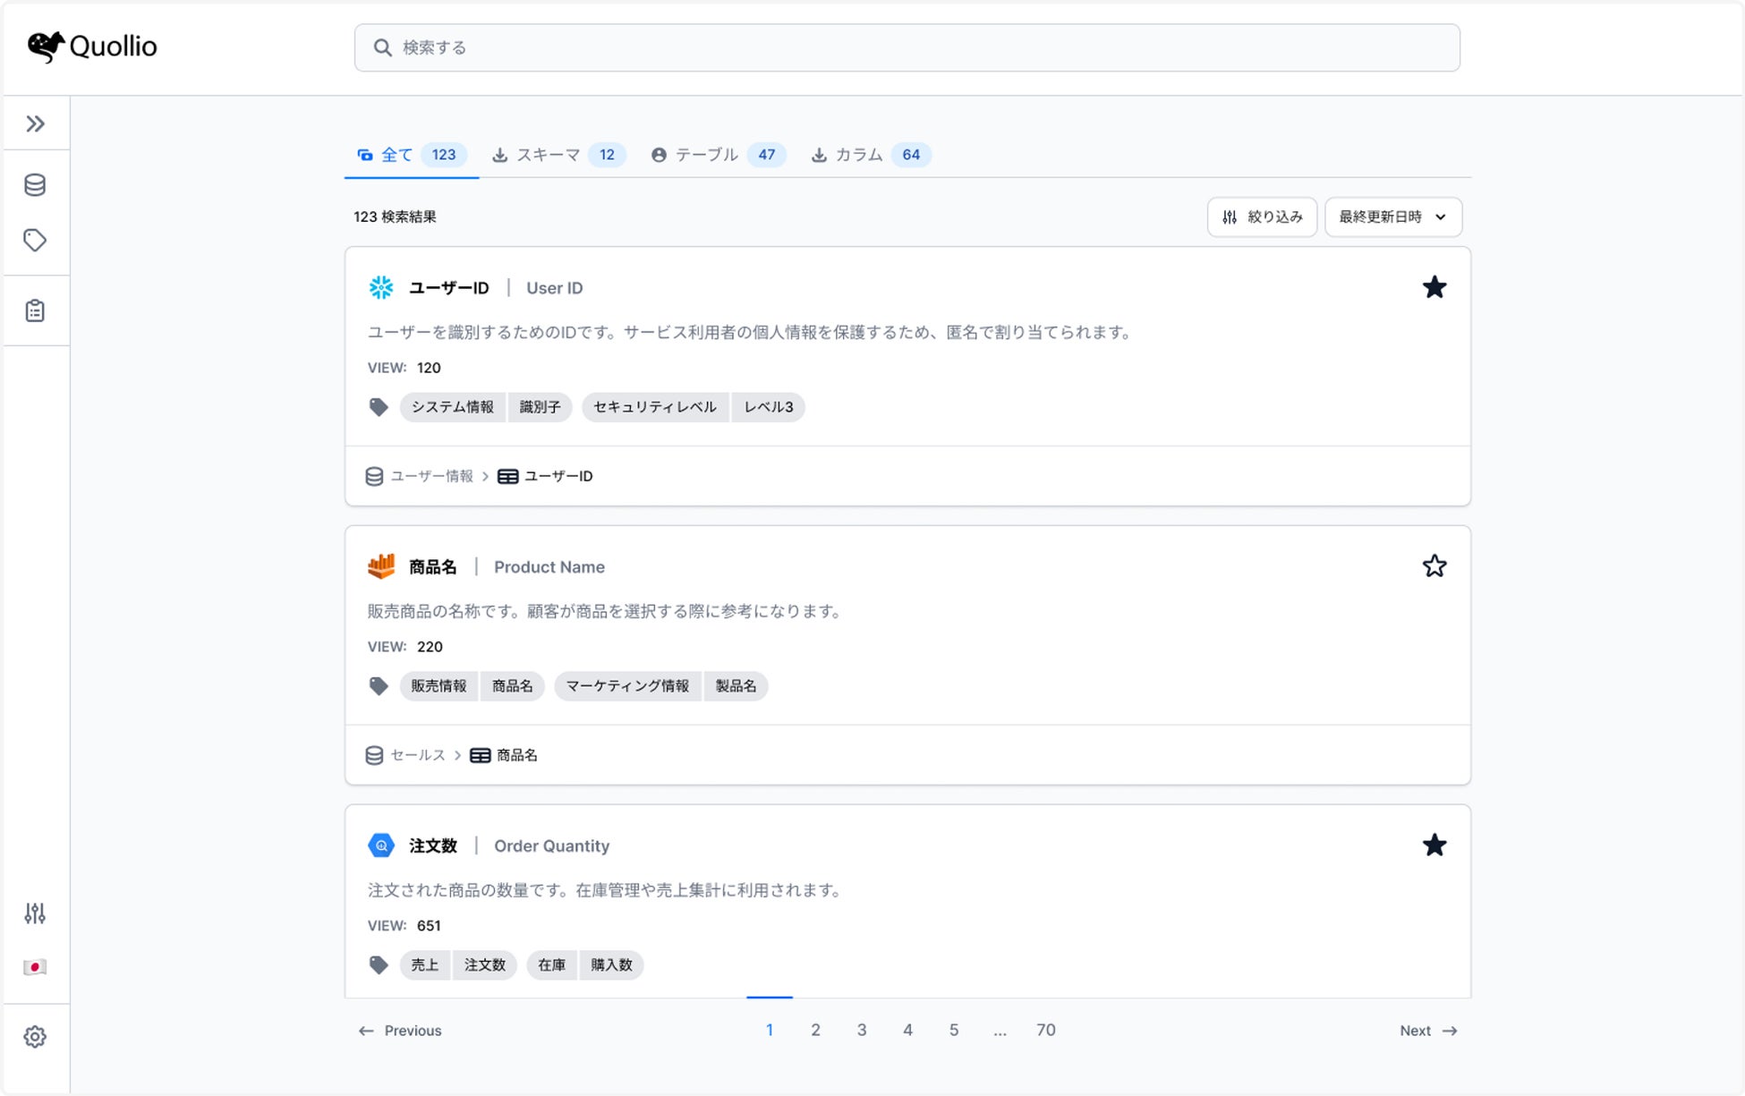
Task: Click the Japan flag language icon
Action: pyautogui.click(x=35, y=967)
